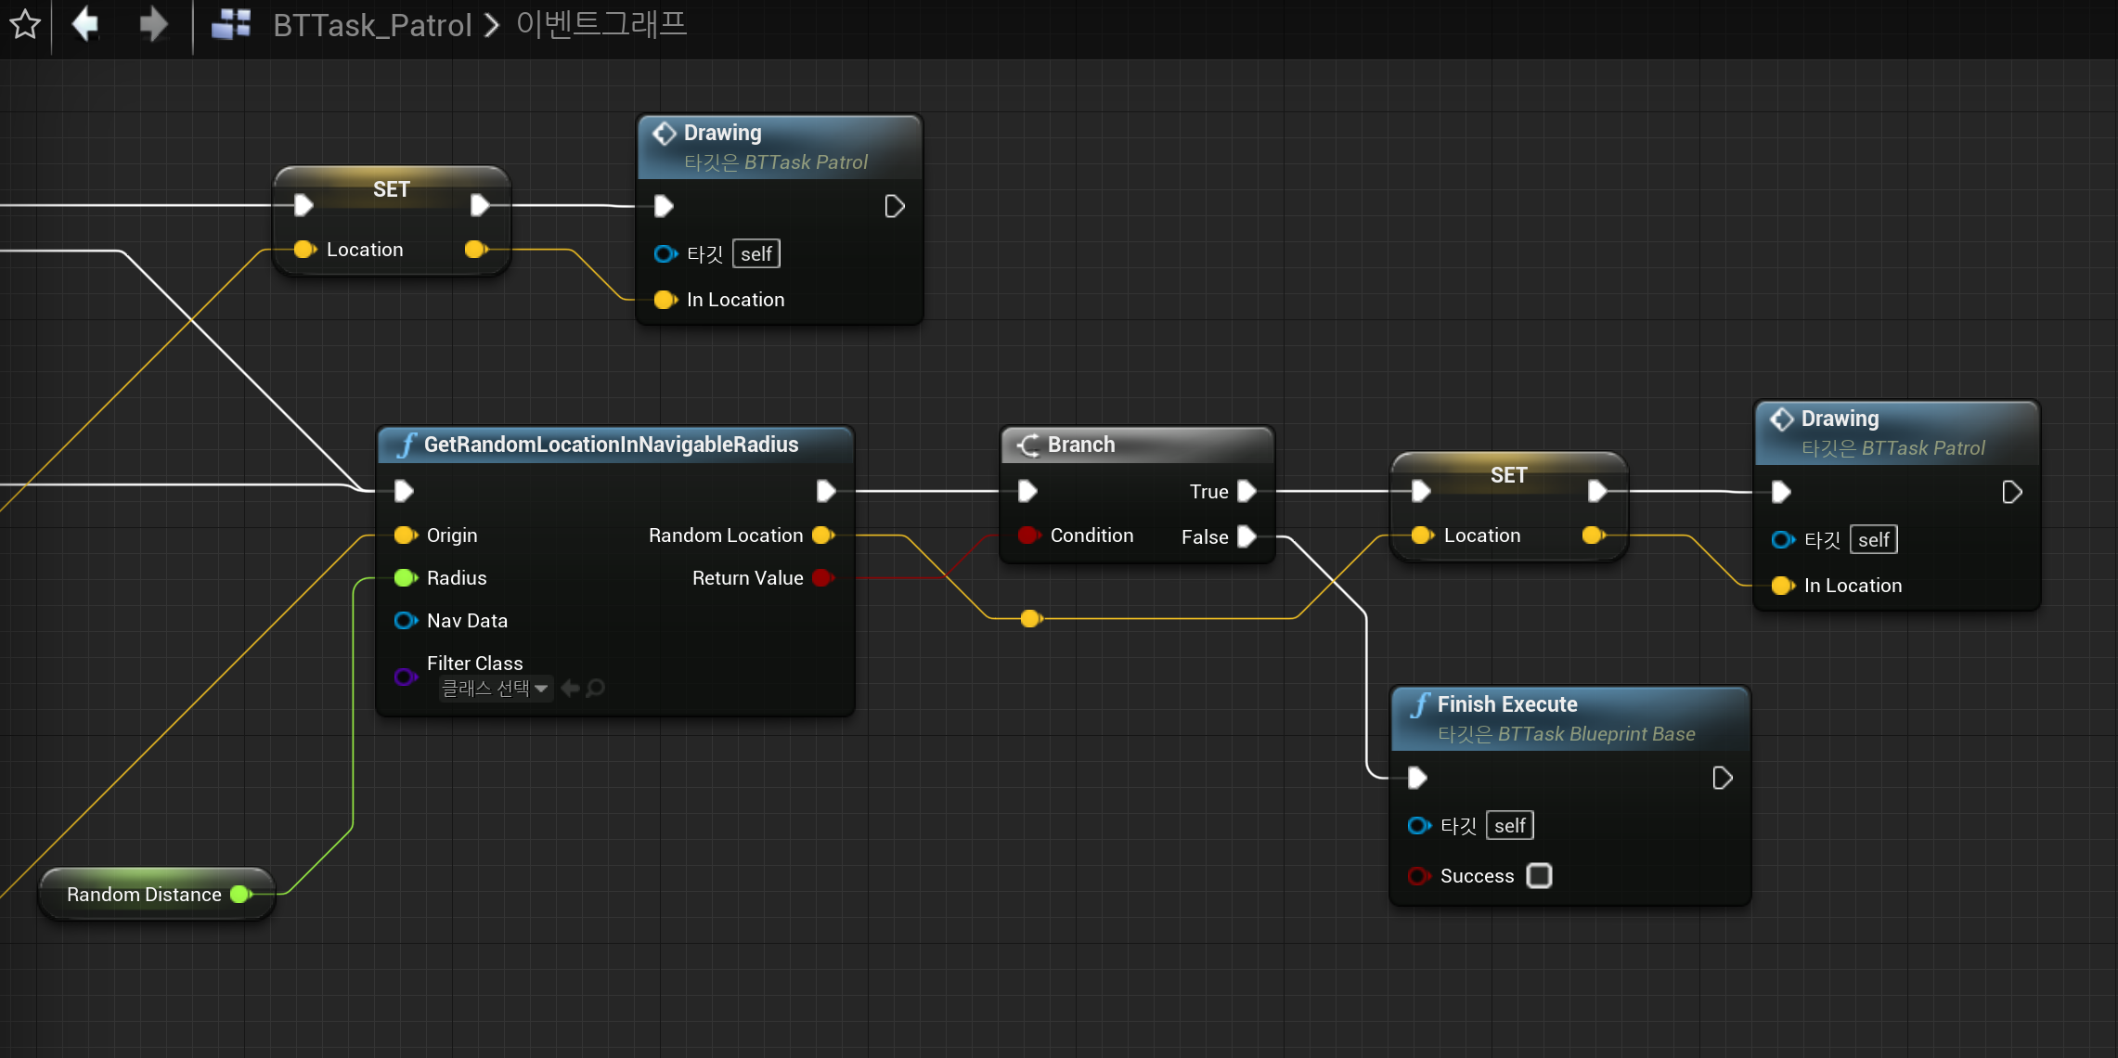Viewport: 2118px width, 1058px height.
Task: Click the Branch node False exec pin
Action: [1247, 536]
